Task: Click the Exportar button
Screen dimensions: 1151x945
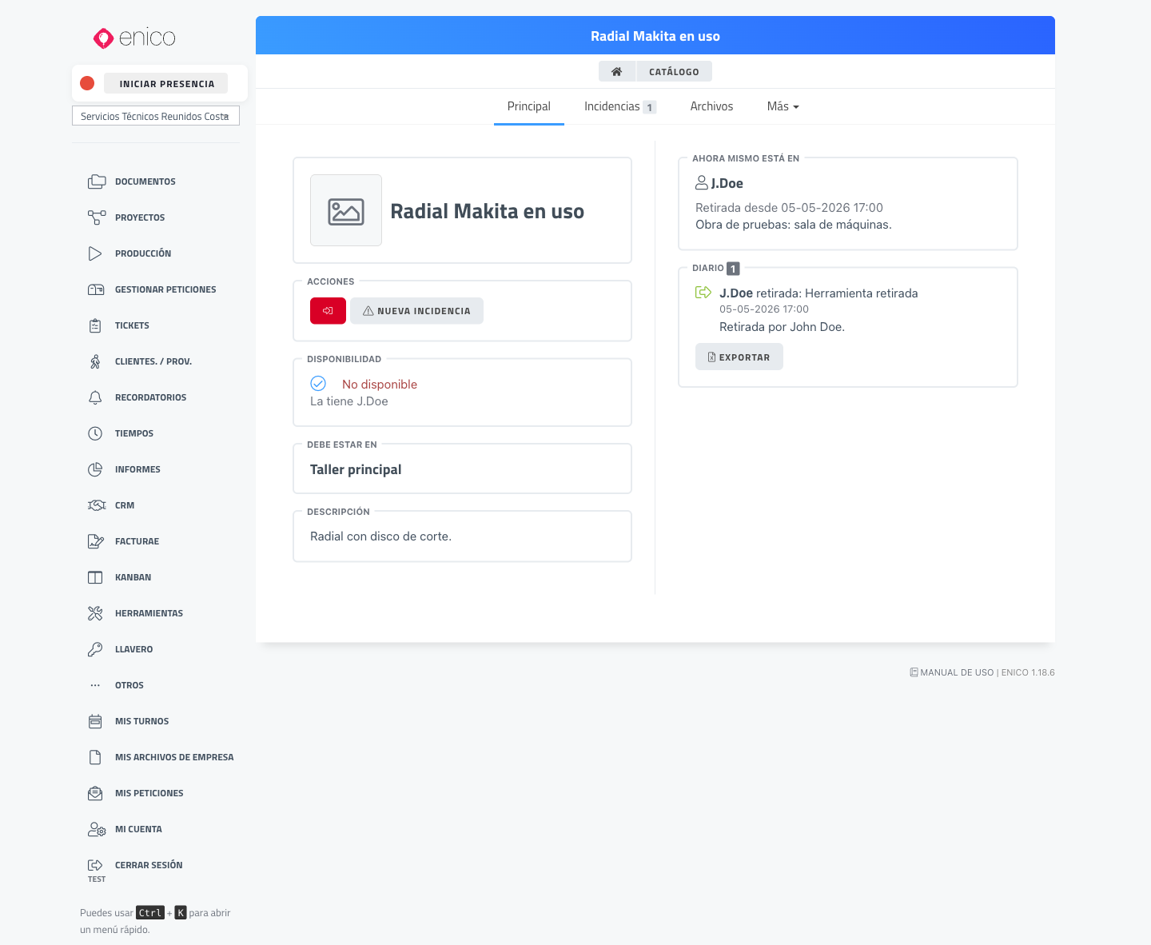Action: click(x=739, y=357)
